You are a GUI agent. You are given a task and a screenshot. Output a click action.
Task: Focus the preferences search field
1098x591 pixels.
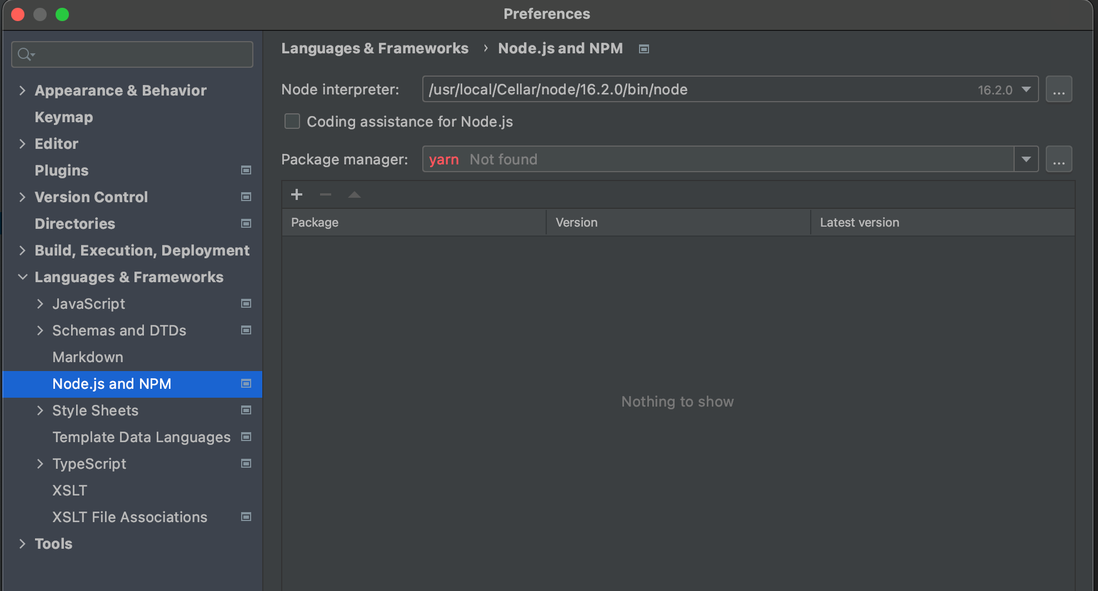click(x=139, y=54)
